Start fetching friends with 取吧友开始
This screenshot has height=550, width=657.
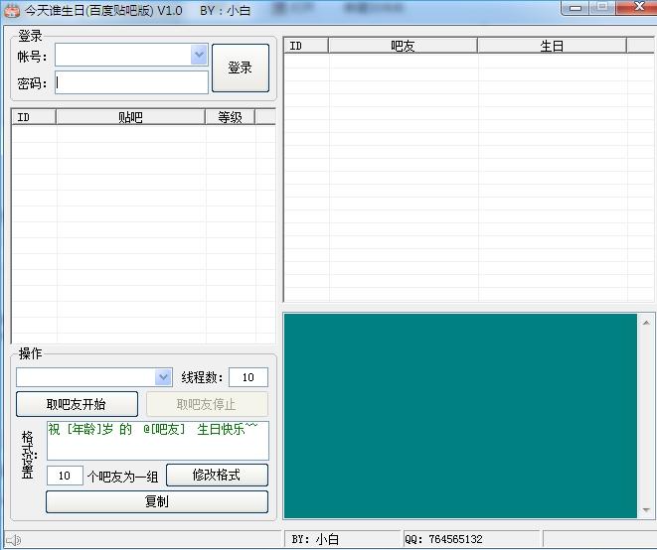tap(77, 404)
